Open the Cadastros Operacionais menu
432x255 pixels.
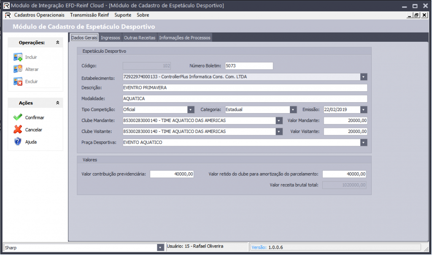pos(39,15)
